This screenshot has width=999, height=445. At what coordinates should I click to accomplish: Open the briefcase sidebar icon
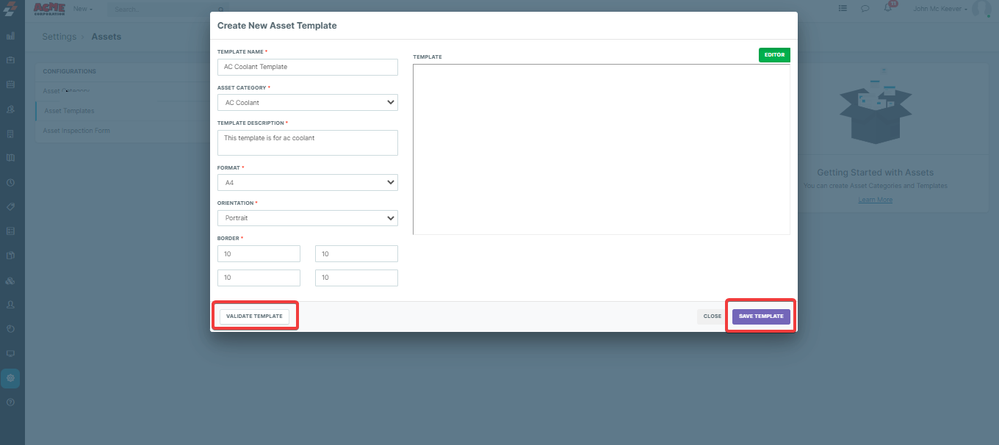[10, 59]
